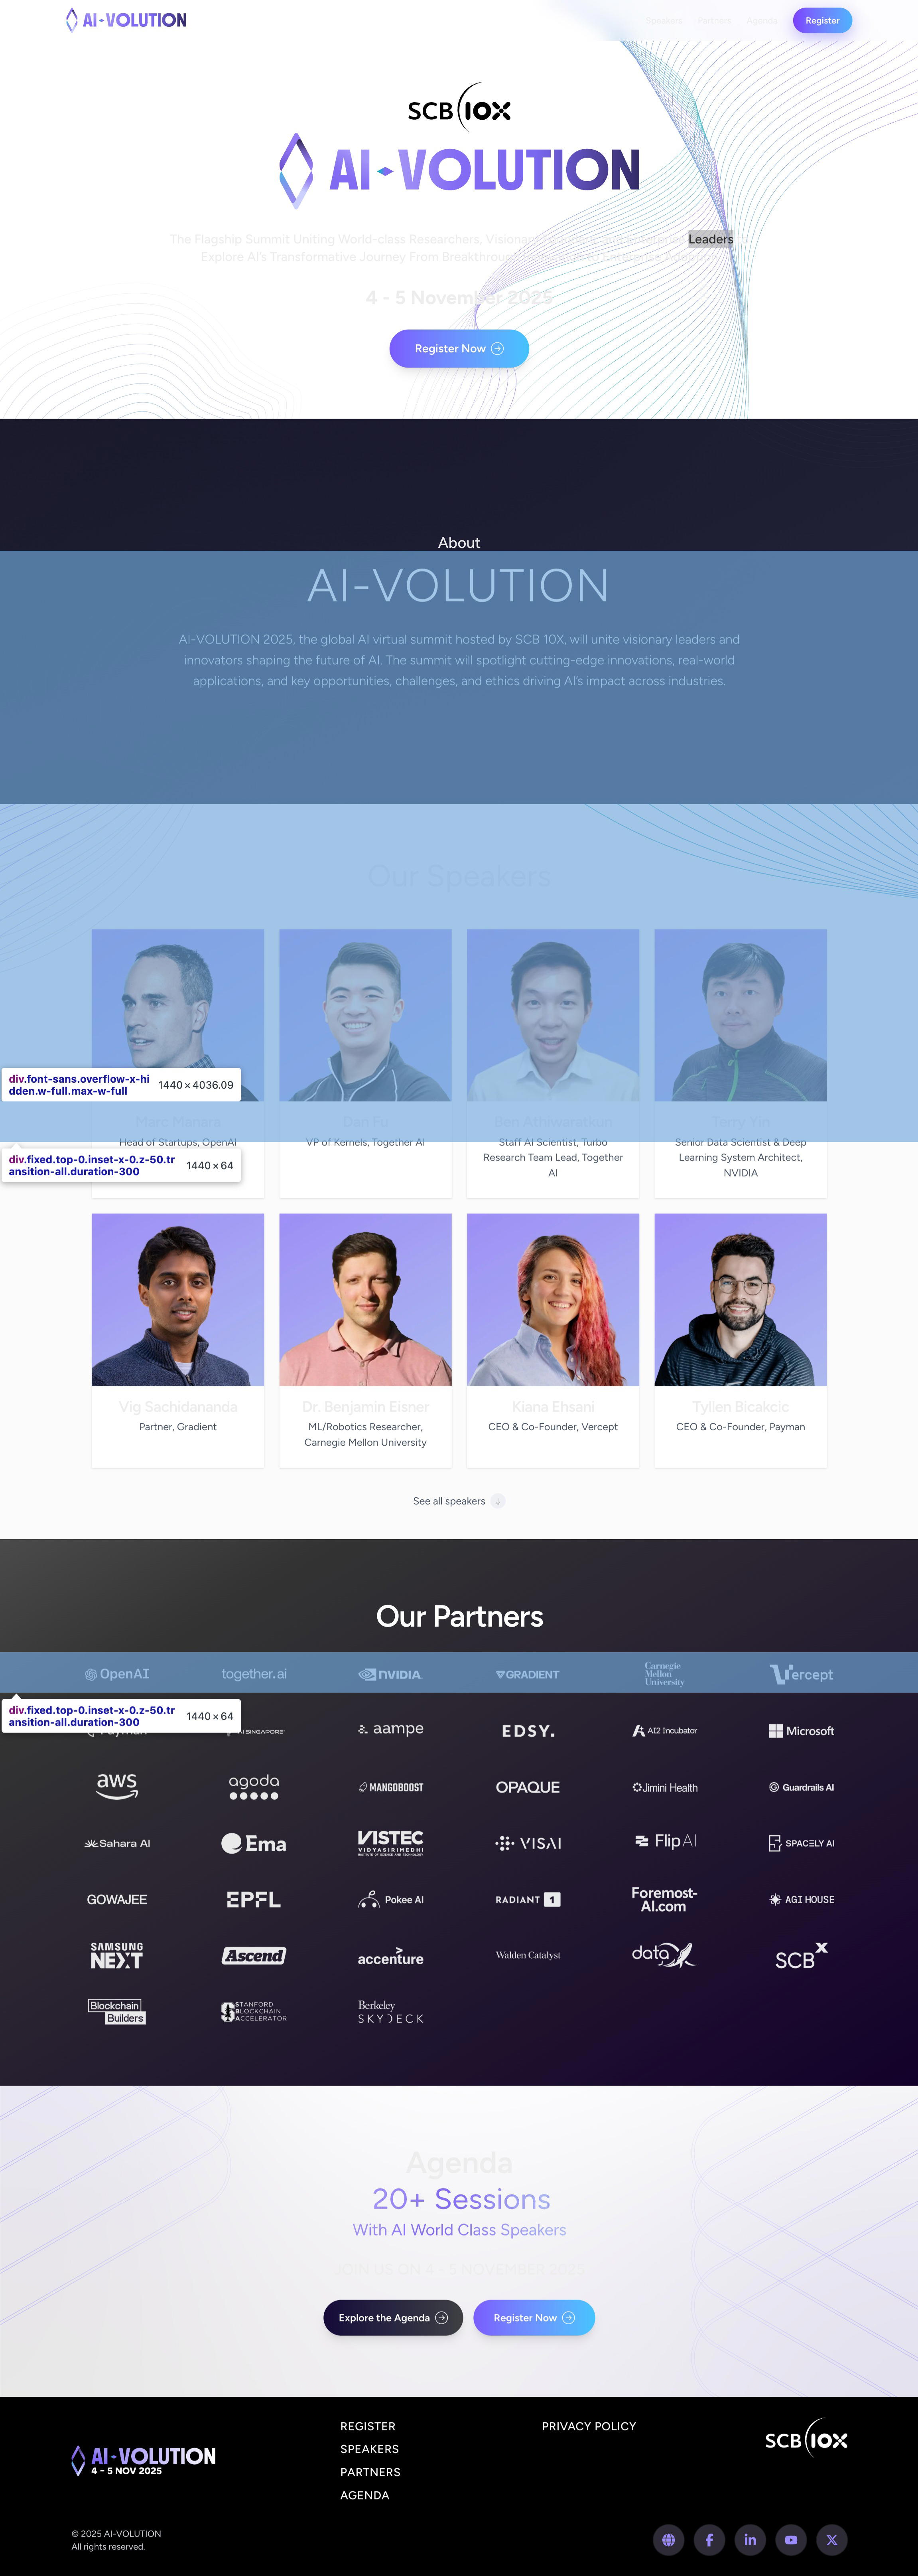This screenshot has height=2576, width=918.
Task: Click the NVIDIA partner logo
Action: pyautogui.click(x=390, y=1674)
